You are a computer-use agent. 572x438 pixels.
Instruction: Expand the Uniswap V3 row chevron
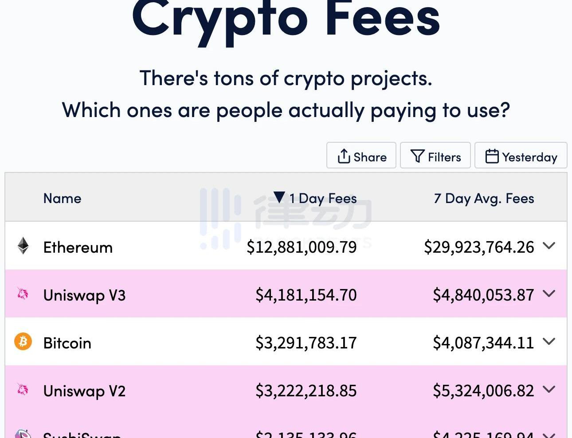point(549,293)
